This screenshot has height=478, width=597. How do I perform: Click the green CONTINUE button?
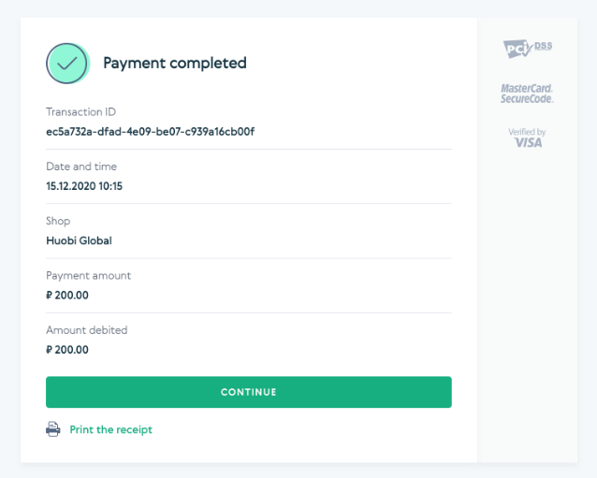click(x=249, y=392)
